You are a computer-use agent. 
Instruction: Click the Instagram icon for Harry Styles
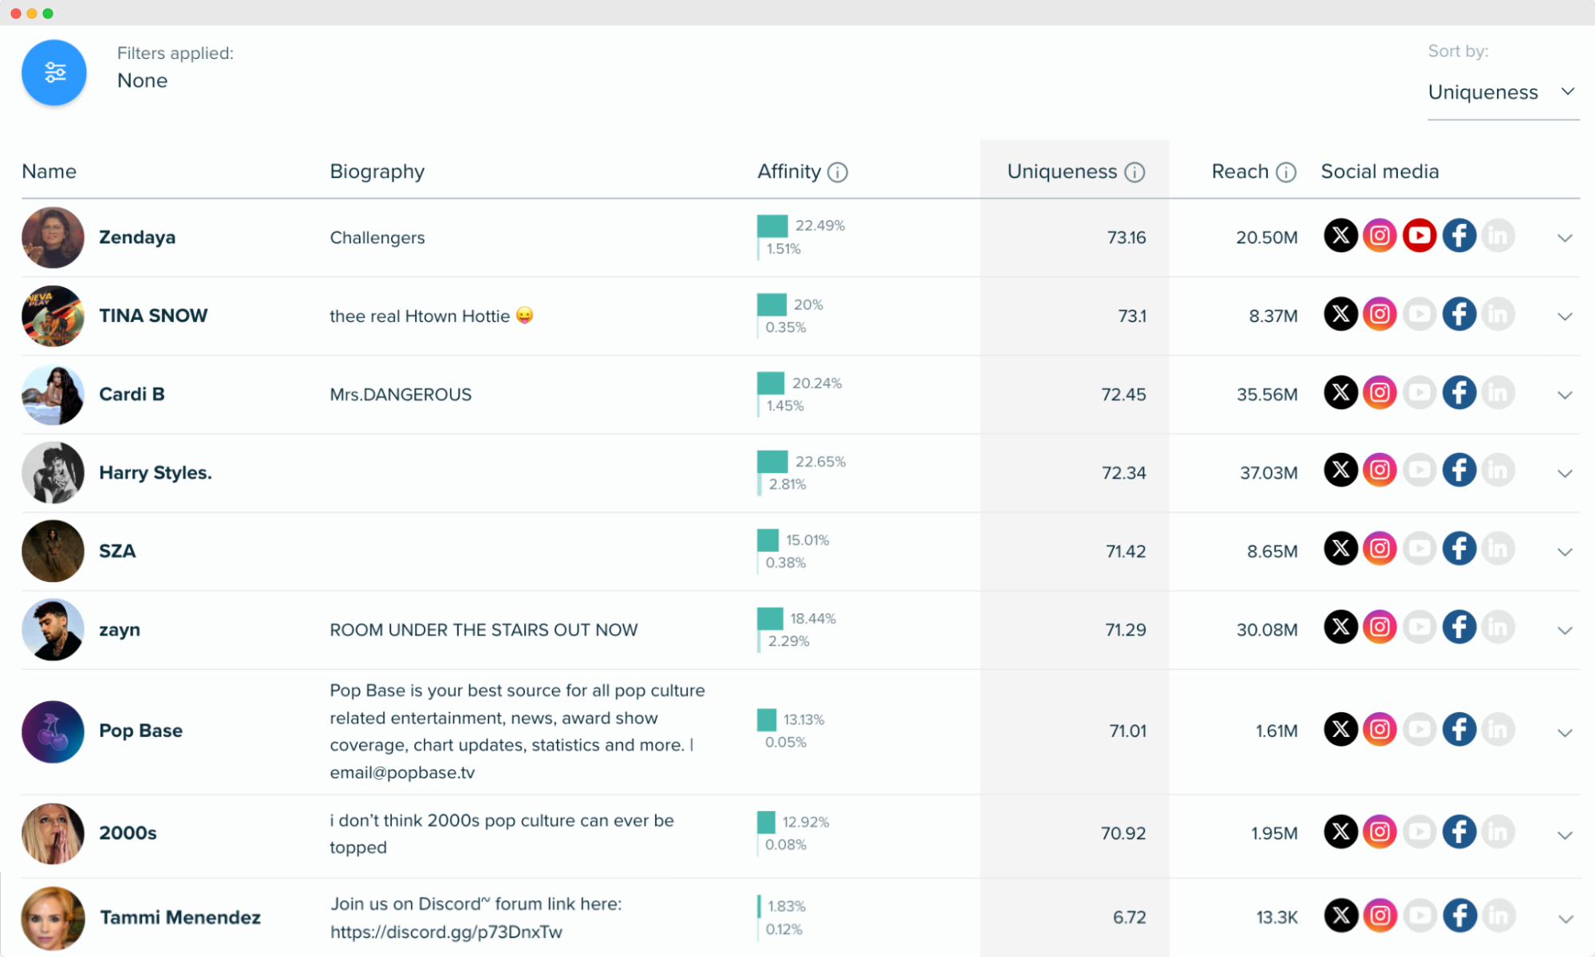1379,471
